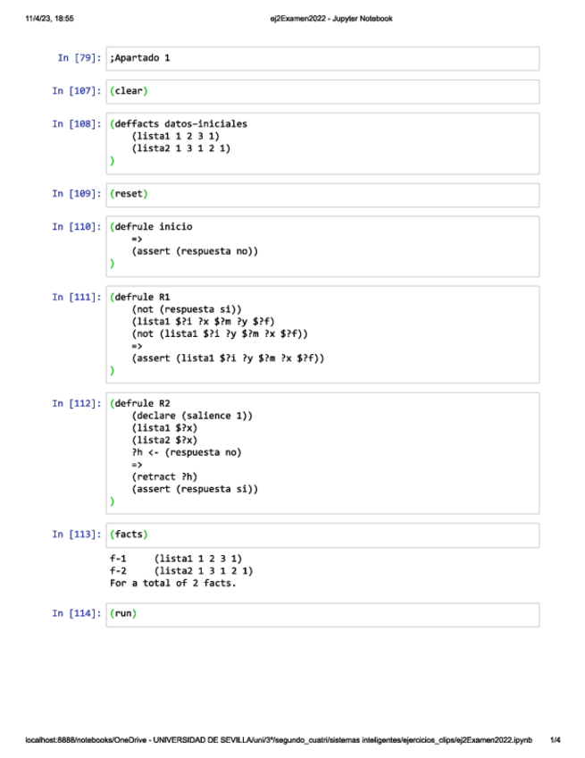Click the localhost:8888 notebook URL in footer
Viewport: 585px width, 758px height.
tap(279, 739)
